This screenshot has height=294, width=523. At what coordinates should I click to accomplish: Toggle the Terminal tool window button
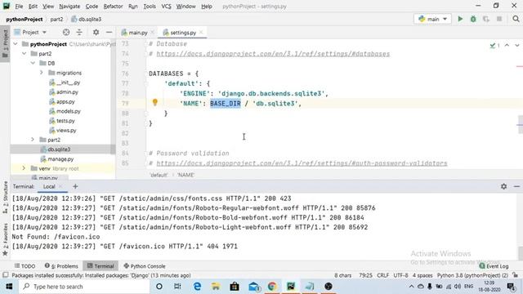pyautogui.click(x=101, y=266)
